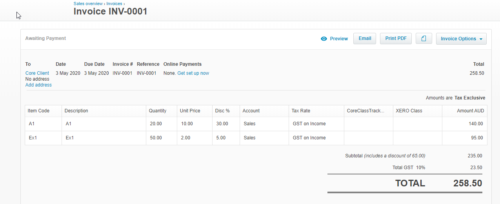The image size is (500, 204).
Task: Click the Email button
Action: pyautogui.click(x=365, y=38)
